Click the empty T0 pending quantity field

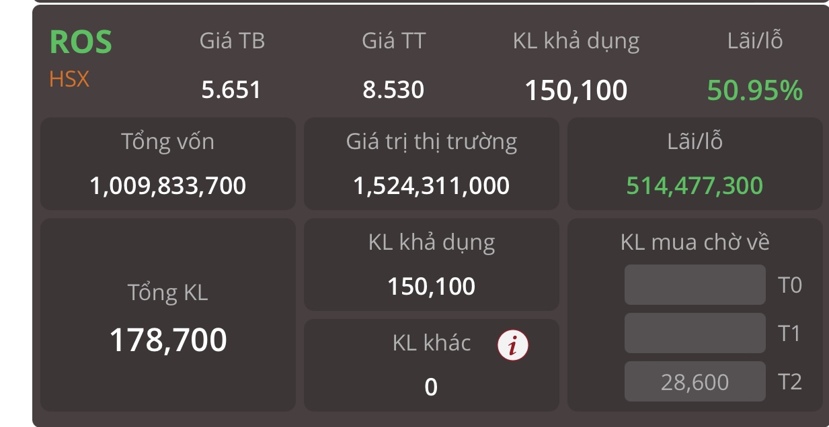pos(695,285)
